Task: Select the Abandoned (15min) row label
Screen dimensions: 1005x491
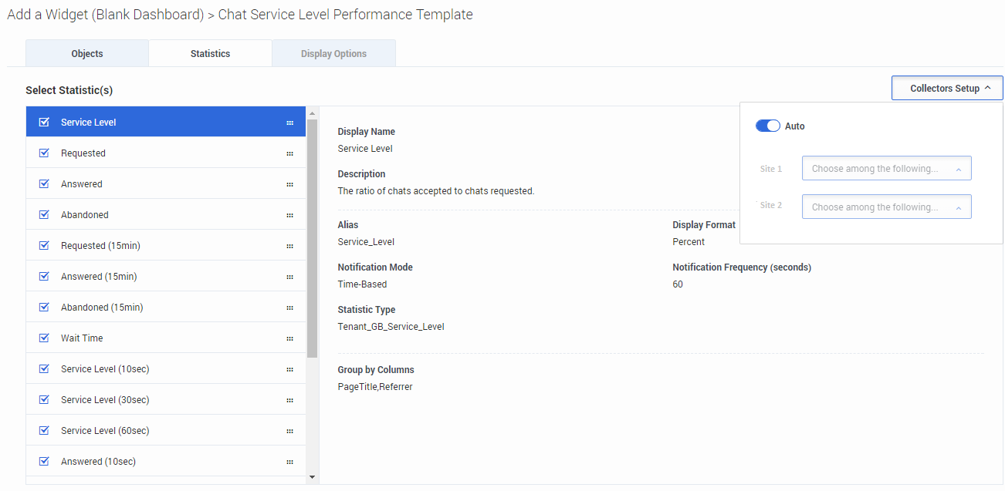Action: click(x=102, y=308)
